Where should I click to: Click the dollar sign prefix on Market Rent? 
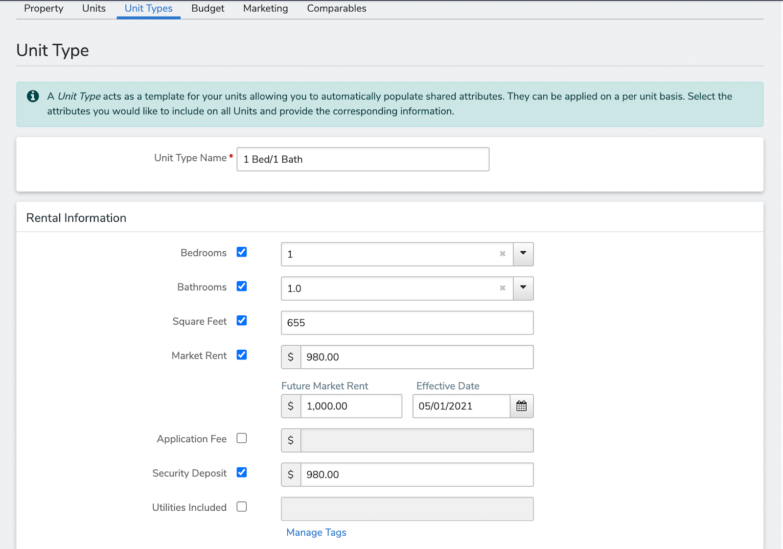pyautogui.click(x=291, y=357)
